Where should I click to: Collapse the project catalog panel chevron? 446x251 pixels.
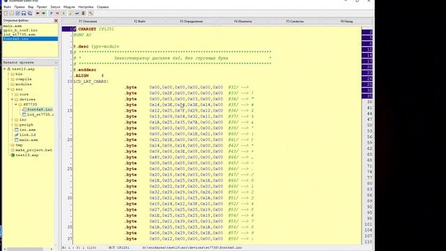pyautogui.click(x=56, y=63)
